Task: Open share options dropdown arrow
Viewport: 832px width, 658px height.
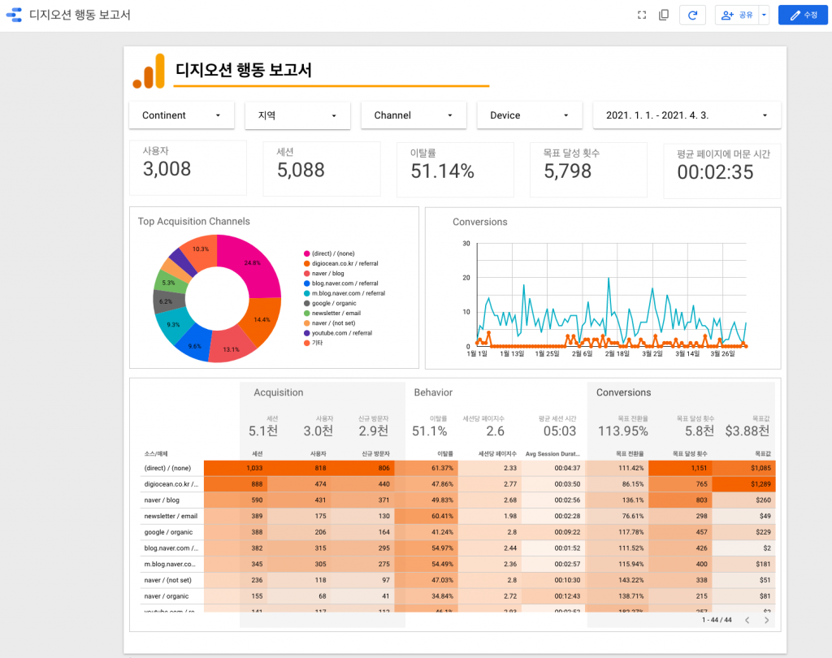Action: tap(764, 15)
